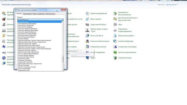Open the Устранение неполадок icon
The width and height of the screenshot is (187, 105).
(x=115, y=47)
